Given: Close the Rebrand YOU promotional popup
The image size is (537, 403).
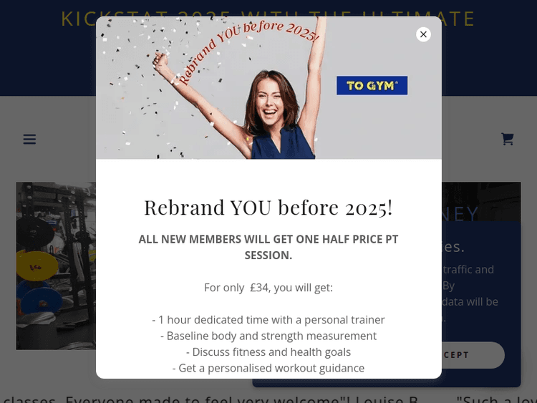Looking at the screenshot, I should [x=423, y=34].
